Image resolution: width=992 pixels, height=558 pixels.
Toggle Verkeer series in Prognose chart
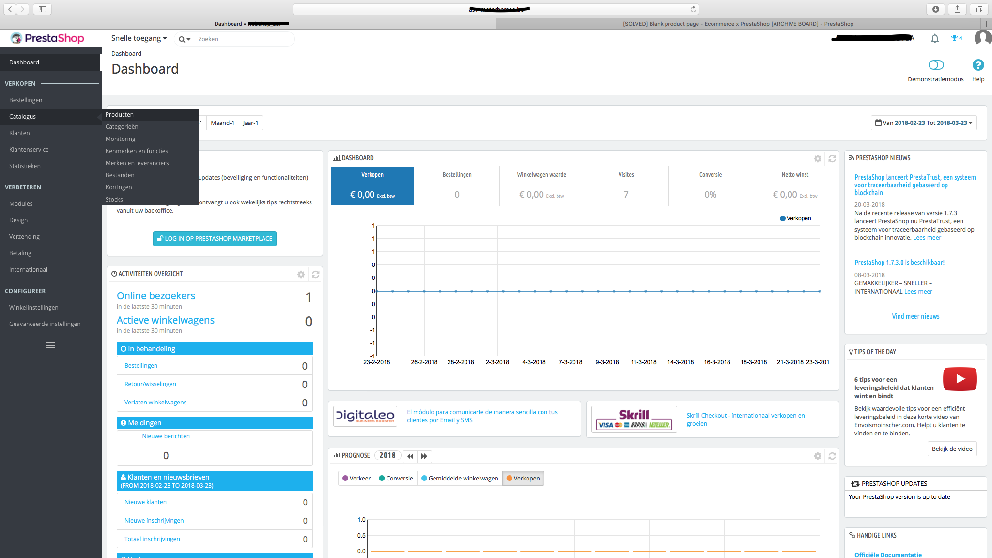356,478
